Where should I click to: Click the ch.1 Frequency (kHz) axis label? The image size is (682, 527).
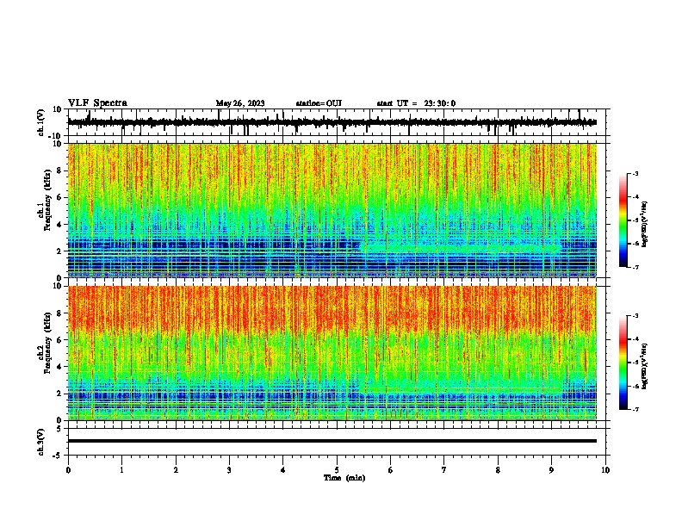45,201
